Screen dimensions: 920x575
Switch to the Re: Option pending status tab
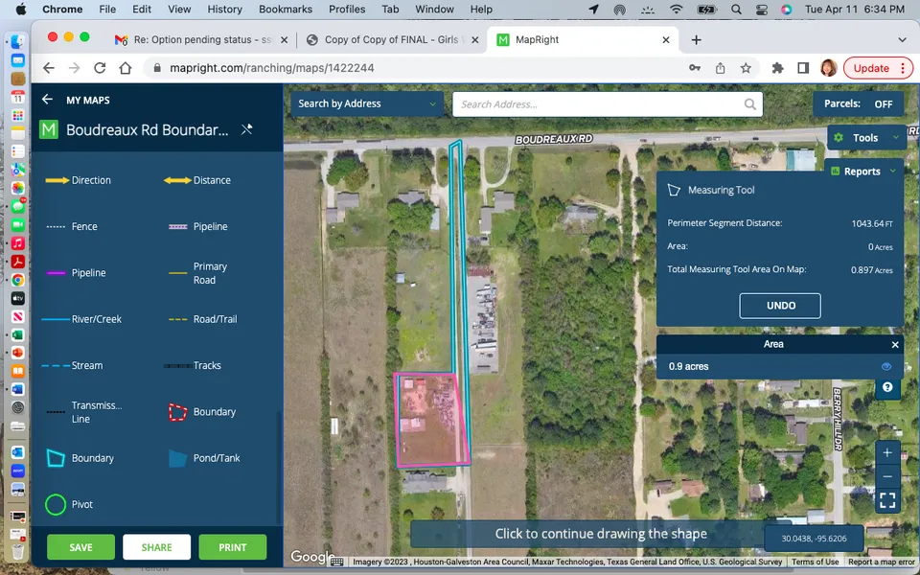pyautogui.click(x=199, y=40)
